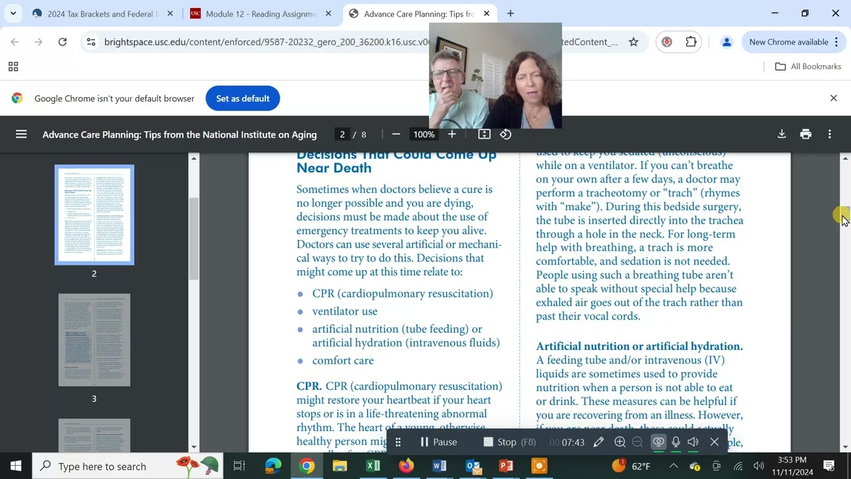Screen dimensions: 851x479
Task: Click Set as default button
Action: (x=243, y=98)
